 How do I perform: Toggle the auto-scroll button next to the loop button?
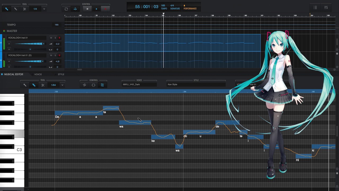tap(75, 9)
